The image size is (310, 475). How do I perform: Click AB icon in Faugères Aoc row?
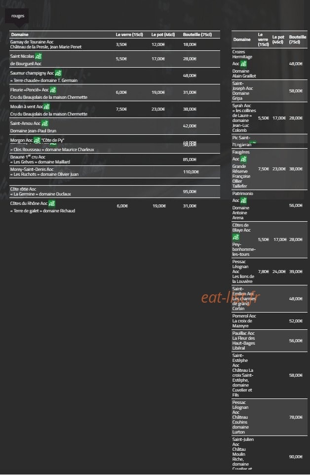(243, 159)
